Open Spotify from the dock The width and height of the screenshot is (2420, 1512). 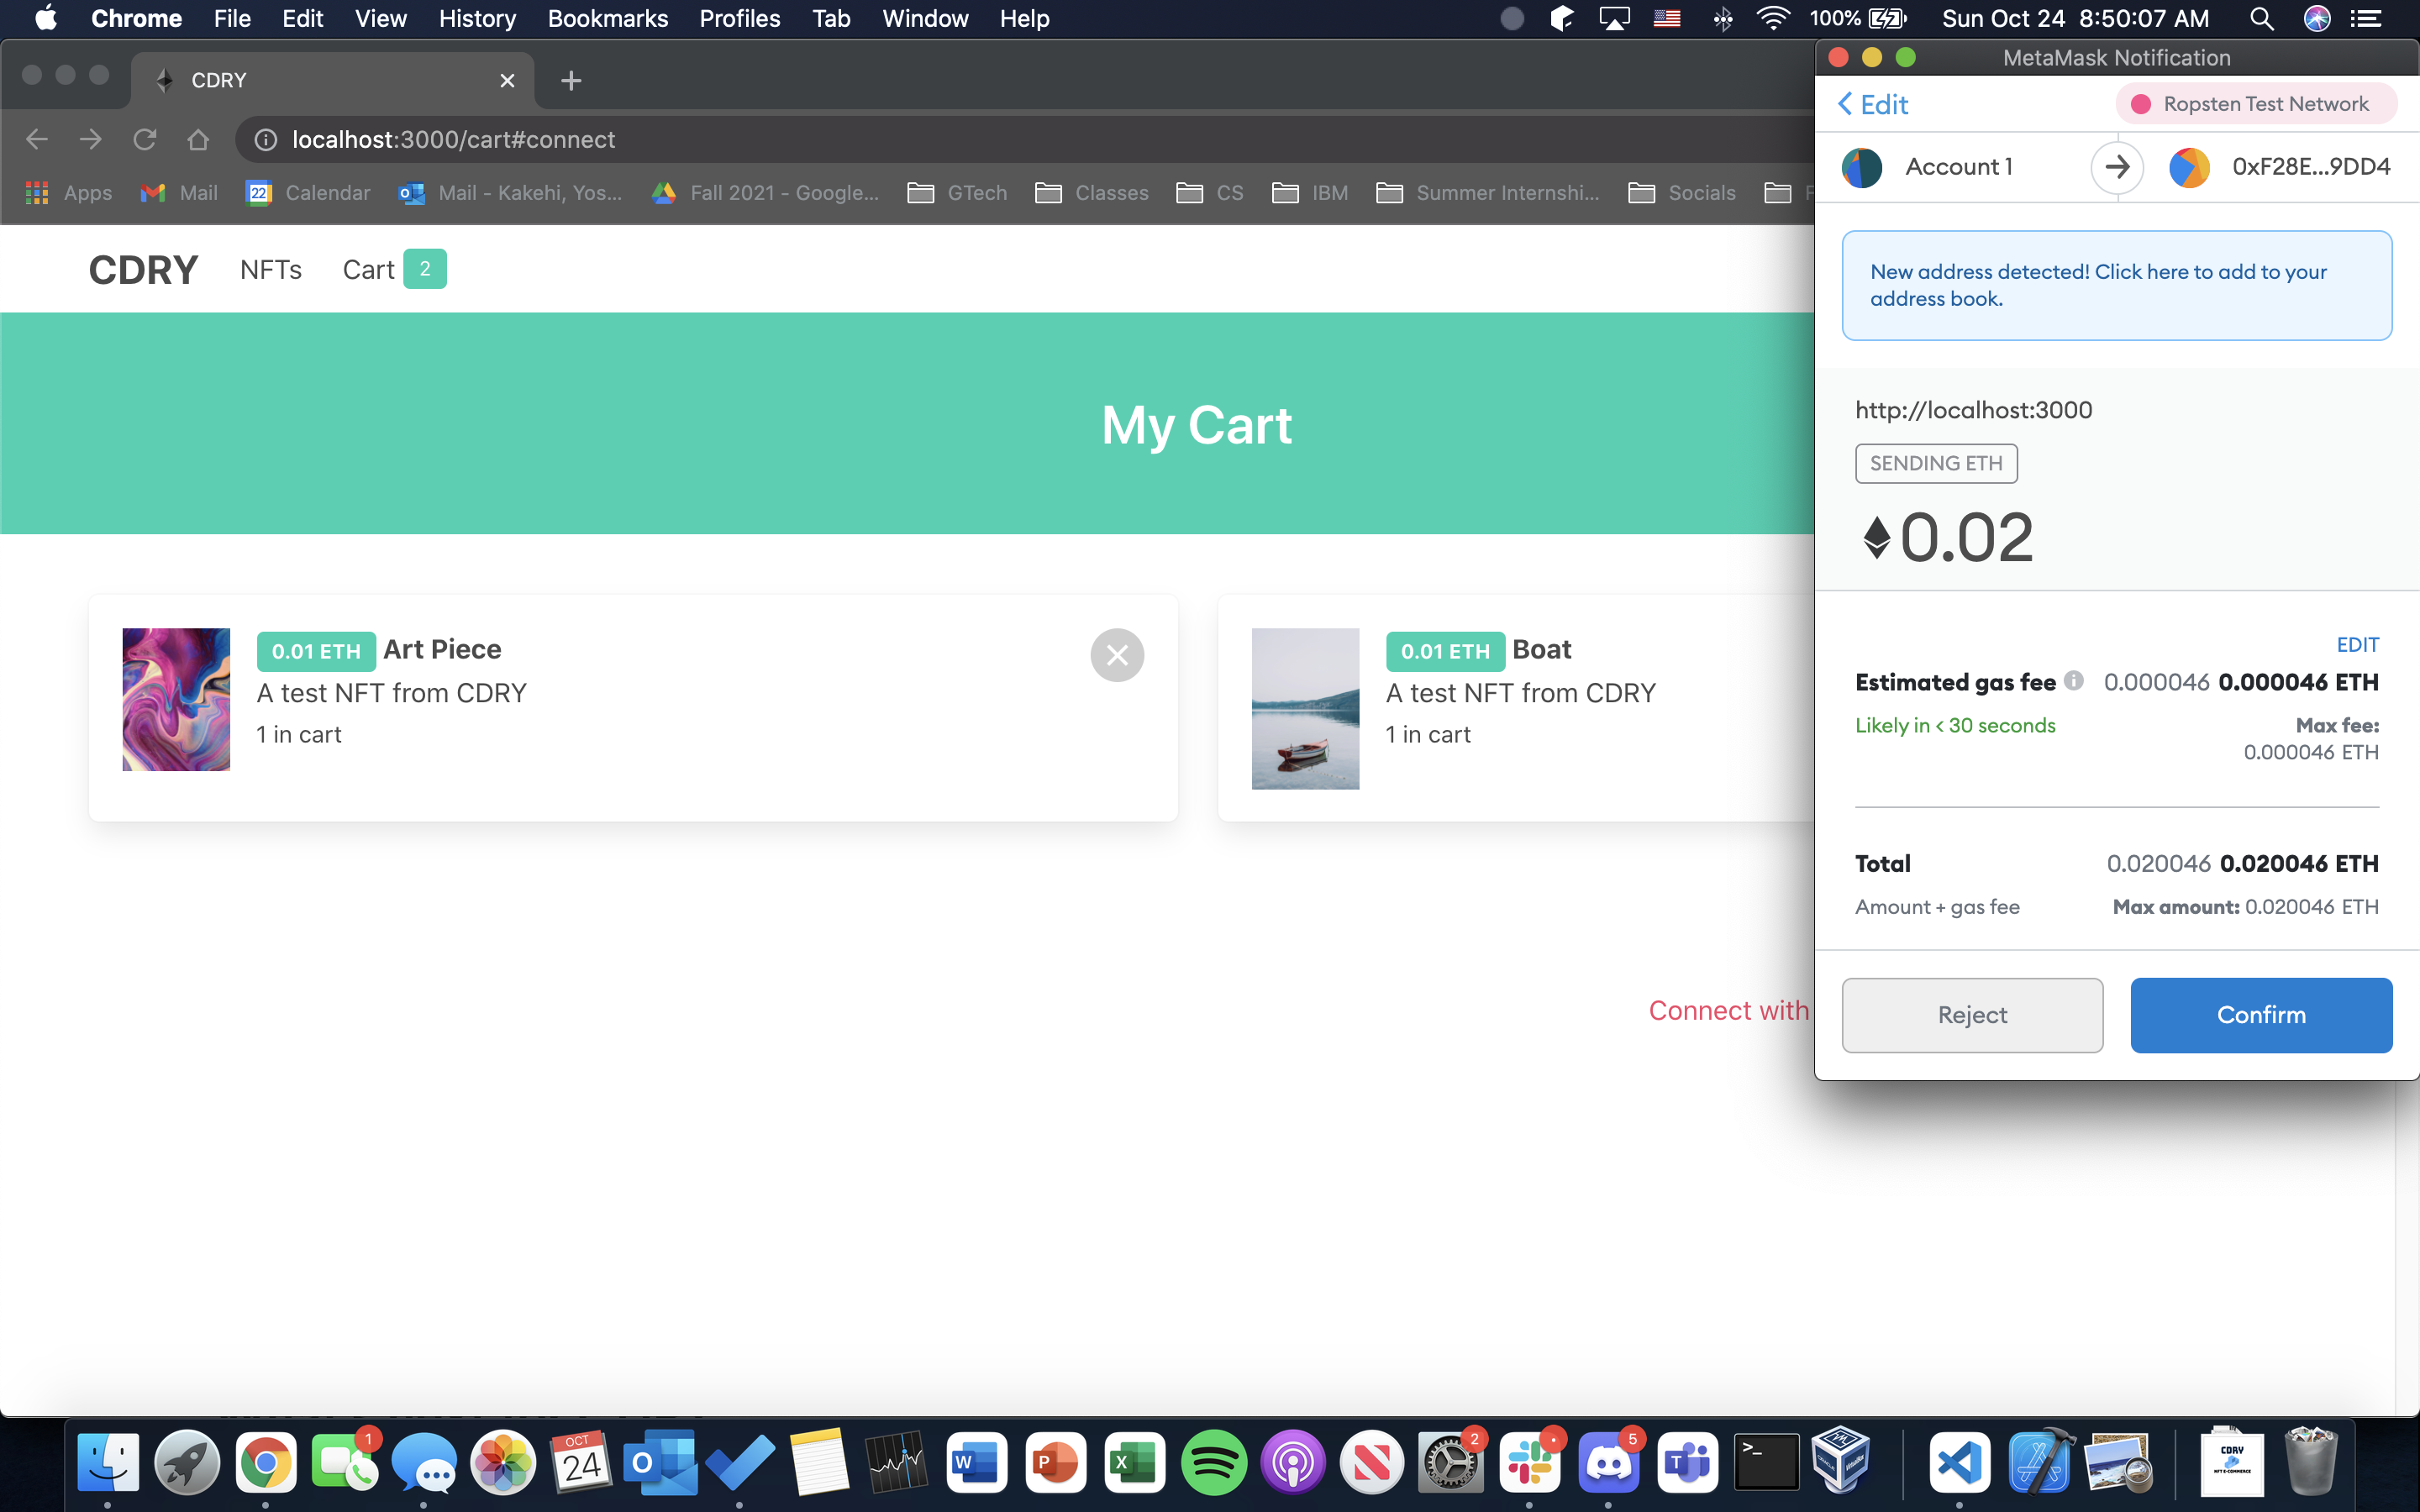(1213, 1463)
